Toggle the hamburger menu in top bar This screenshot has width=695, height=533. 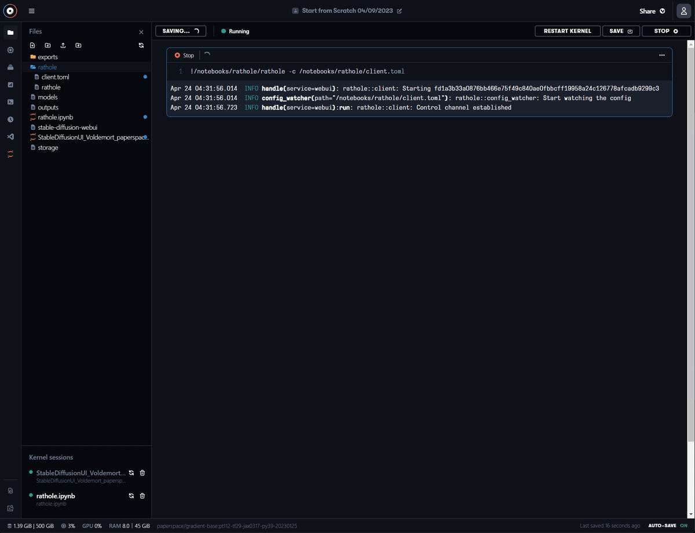(31, 11)
